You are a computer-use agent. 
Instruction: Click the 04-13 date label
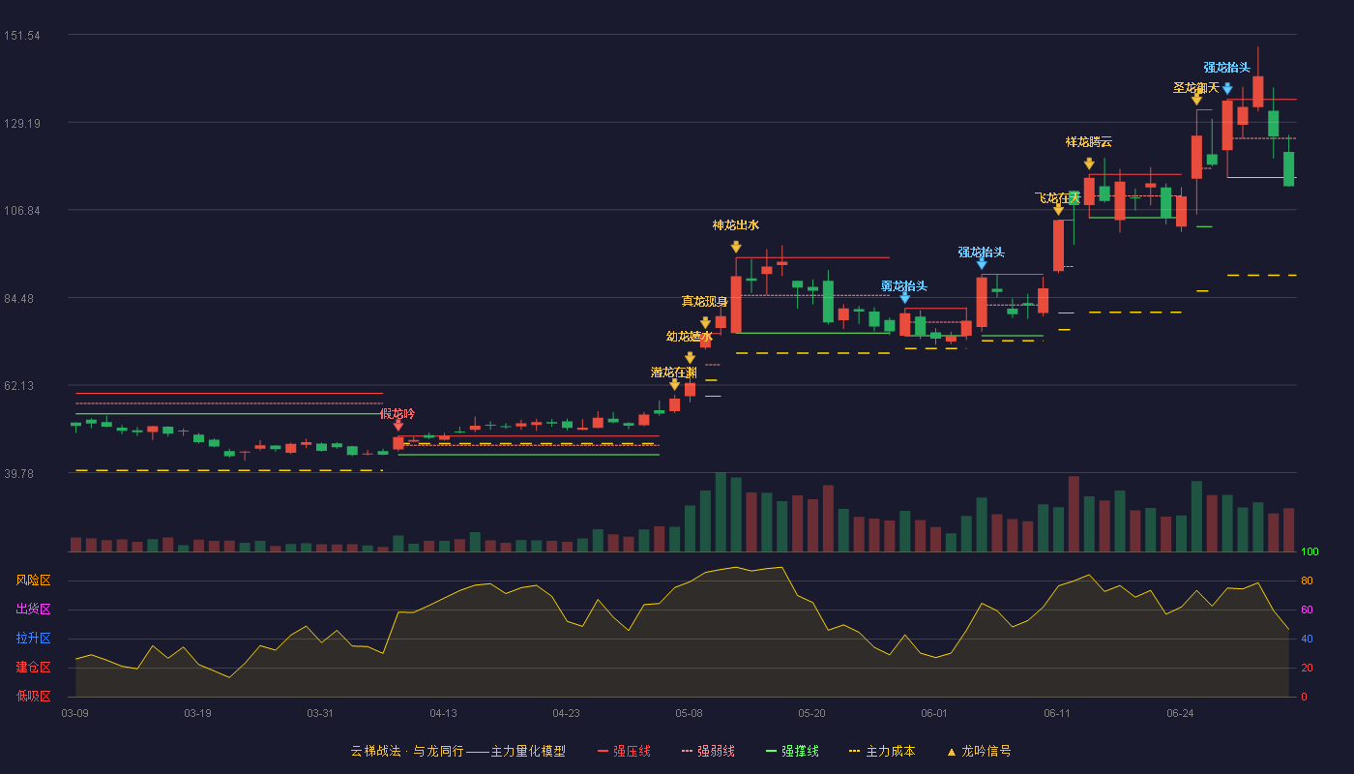443,713
